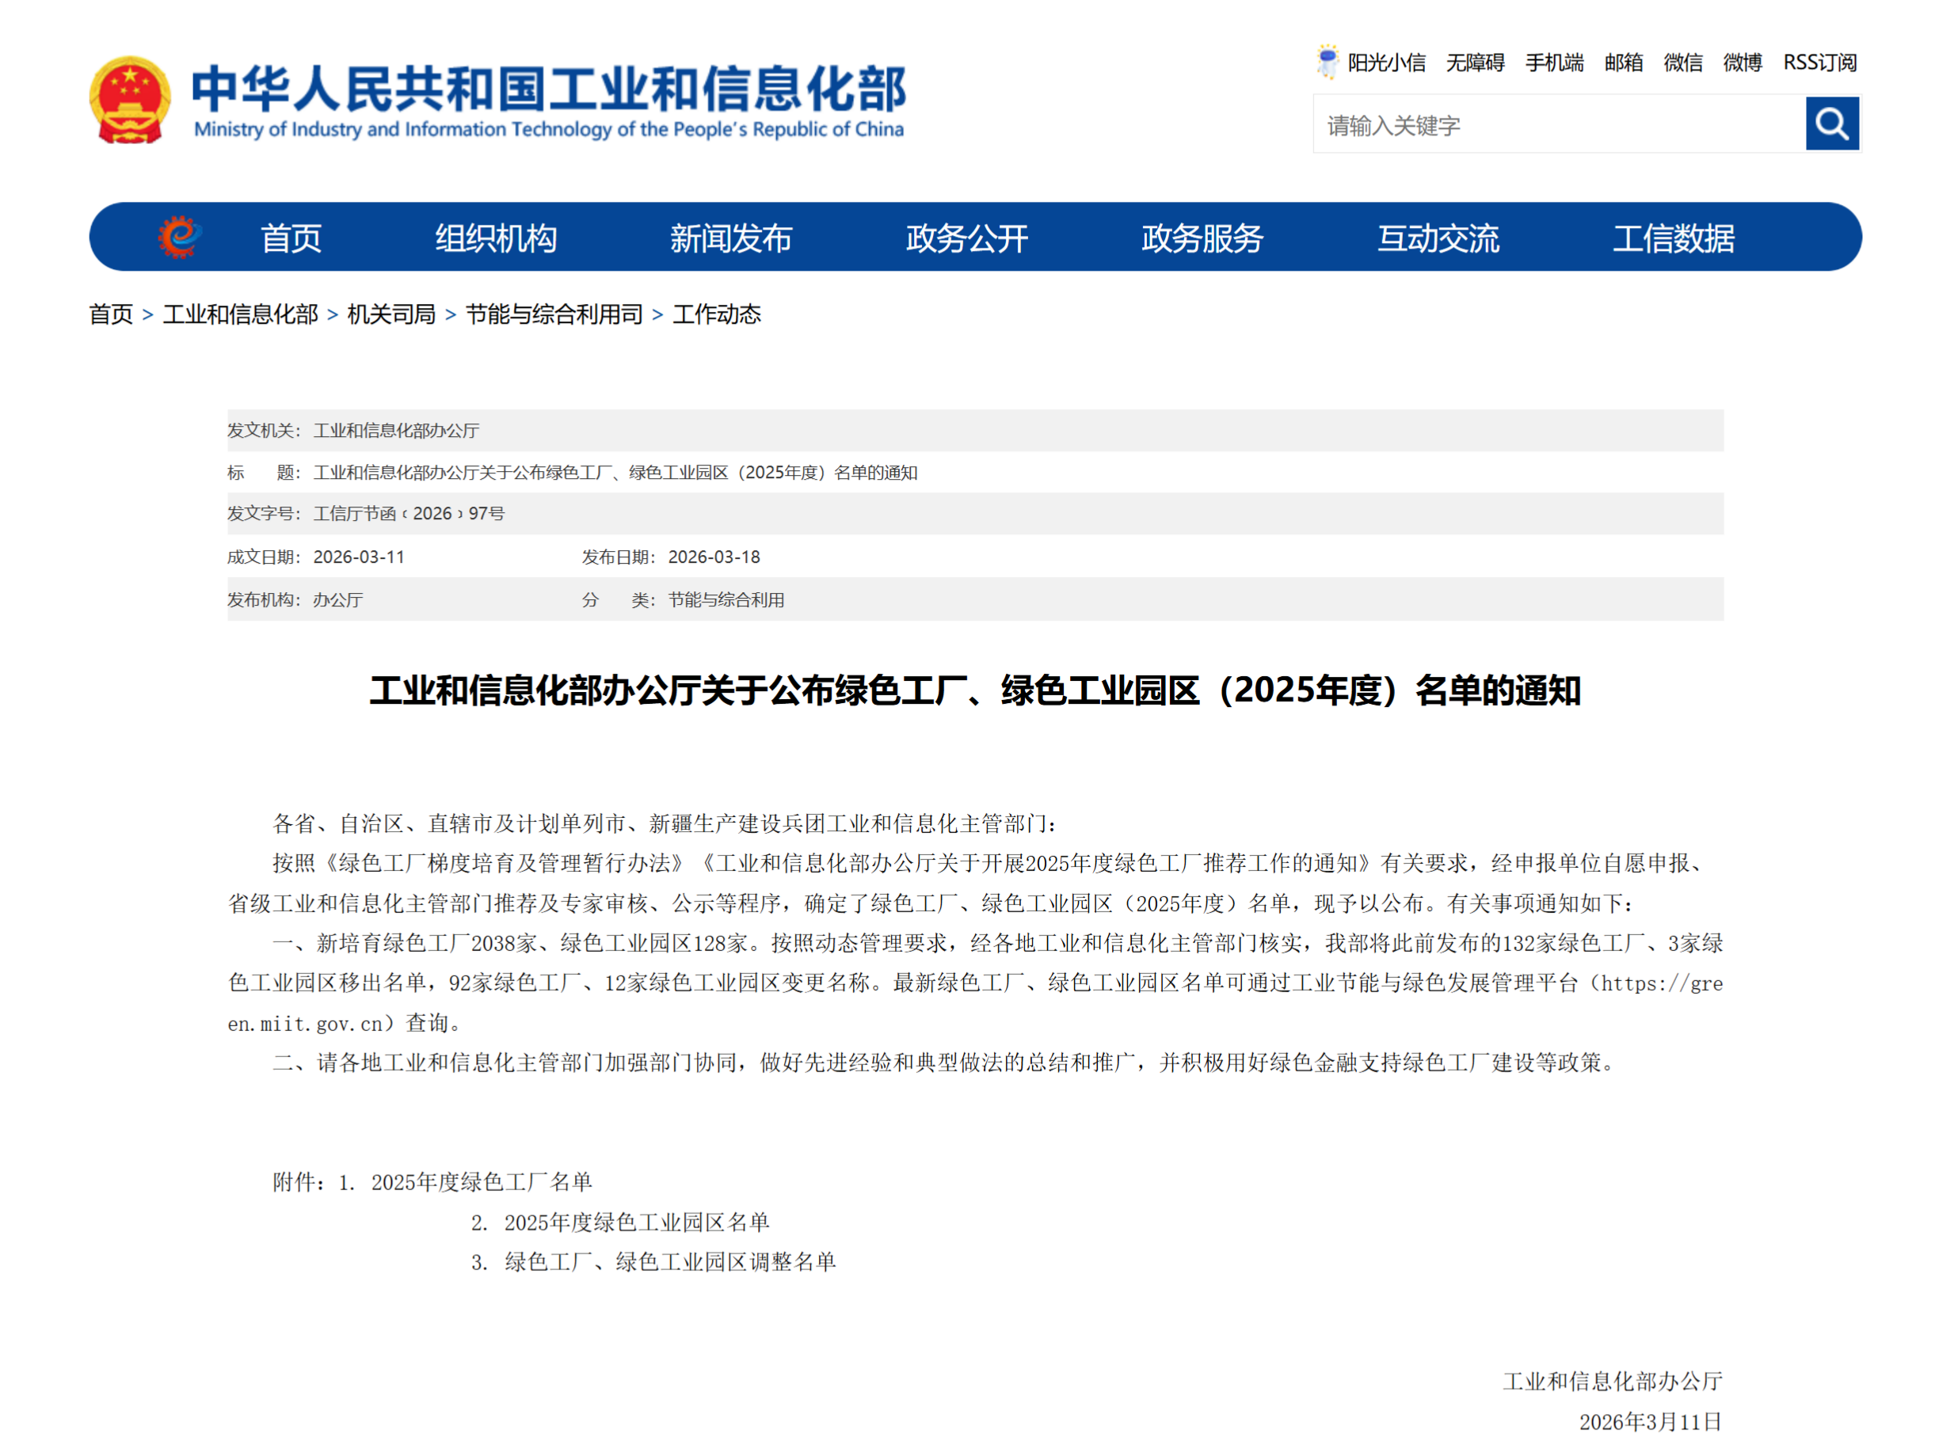Open the RSS订阅 link
The width and height of the screenshot is (1958, 1437).
tap(1819, 63)
